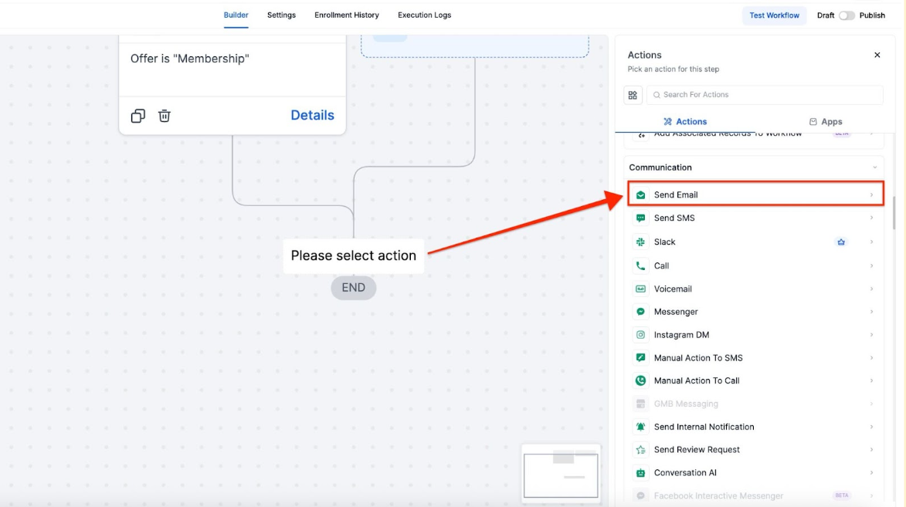This screenshot has height=507, width=906.
Task: Open the Enrollment History tab
Action: click(x=346, y=15)
